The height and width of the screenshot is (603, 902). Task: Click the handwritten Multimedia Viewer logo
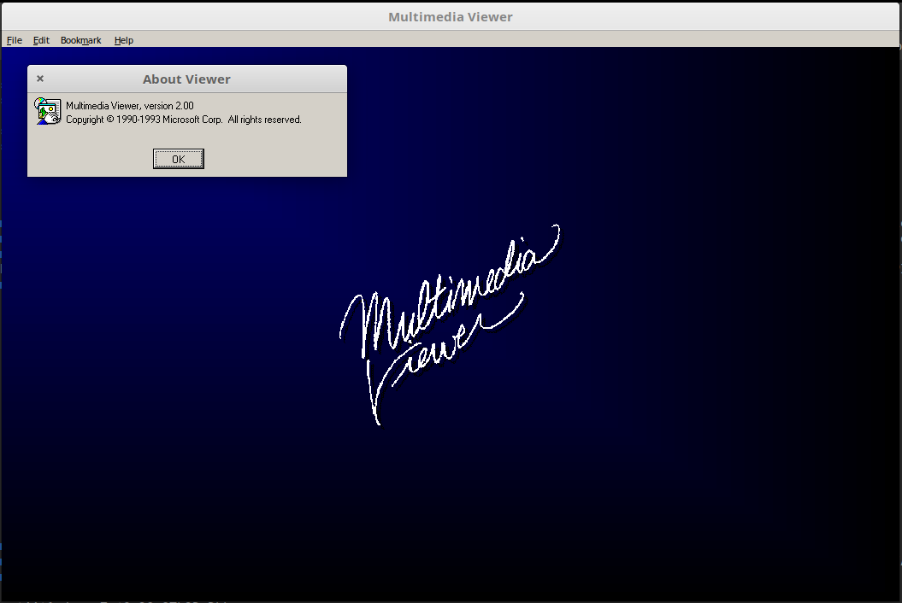tap(449, 320)
